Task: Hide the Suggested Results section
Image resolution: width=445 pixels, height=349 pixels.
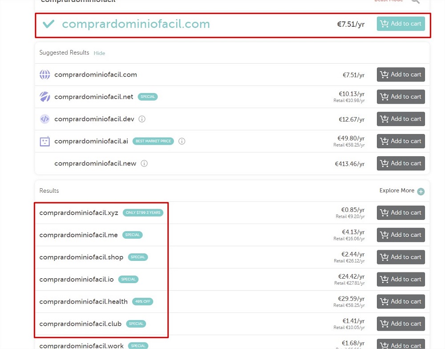Action: pyautogui.click(x=99, y=53)
